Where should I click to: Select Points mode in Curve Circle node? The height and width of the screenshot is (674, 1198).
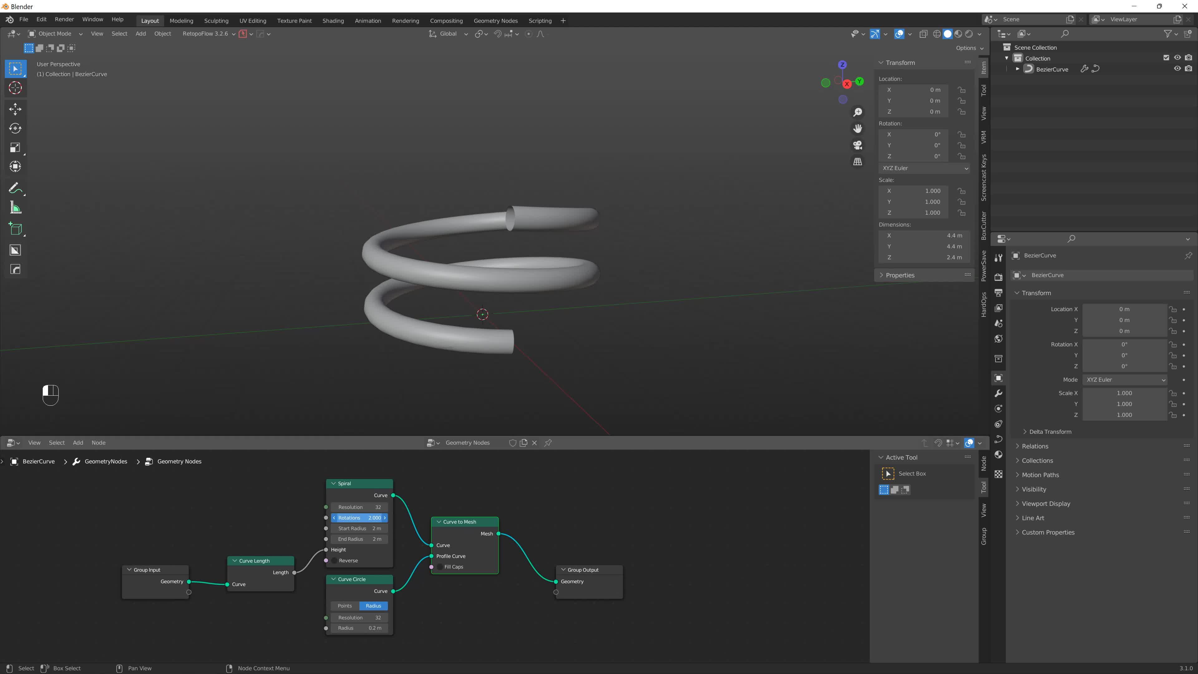click(345, 606)
